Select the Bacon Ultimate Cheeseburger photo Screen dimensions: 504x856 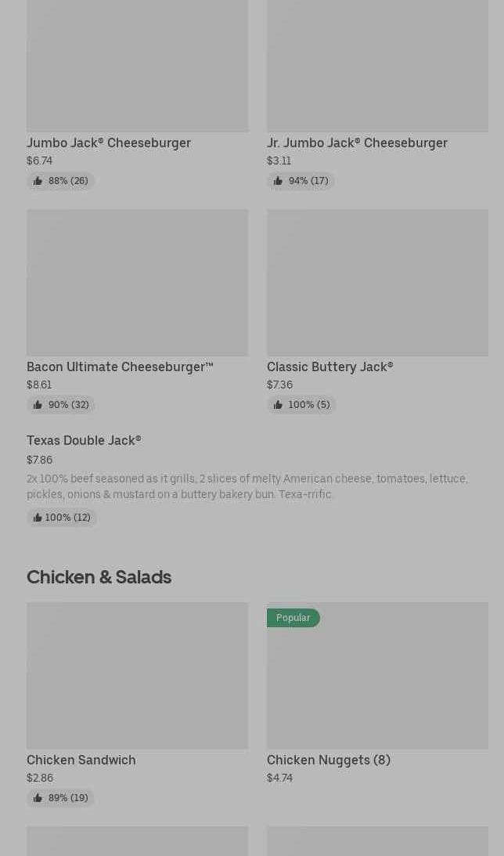click(x=137, y=283)
